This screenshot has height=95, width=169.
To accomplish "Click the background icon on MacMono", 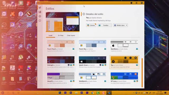I will pos(137,49).
